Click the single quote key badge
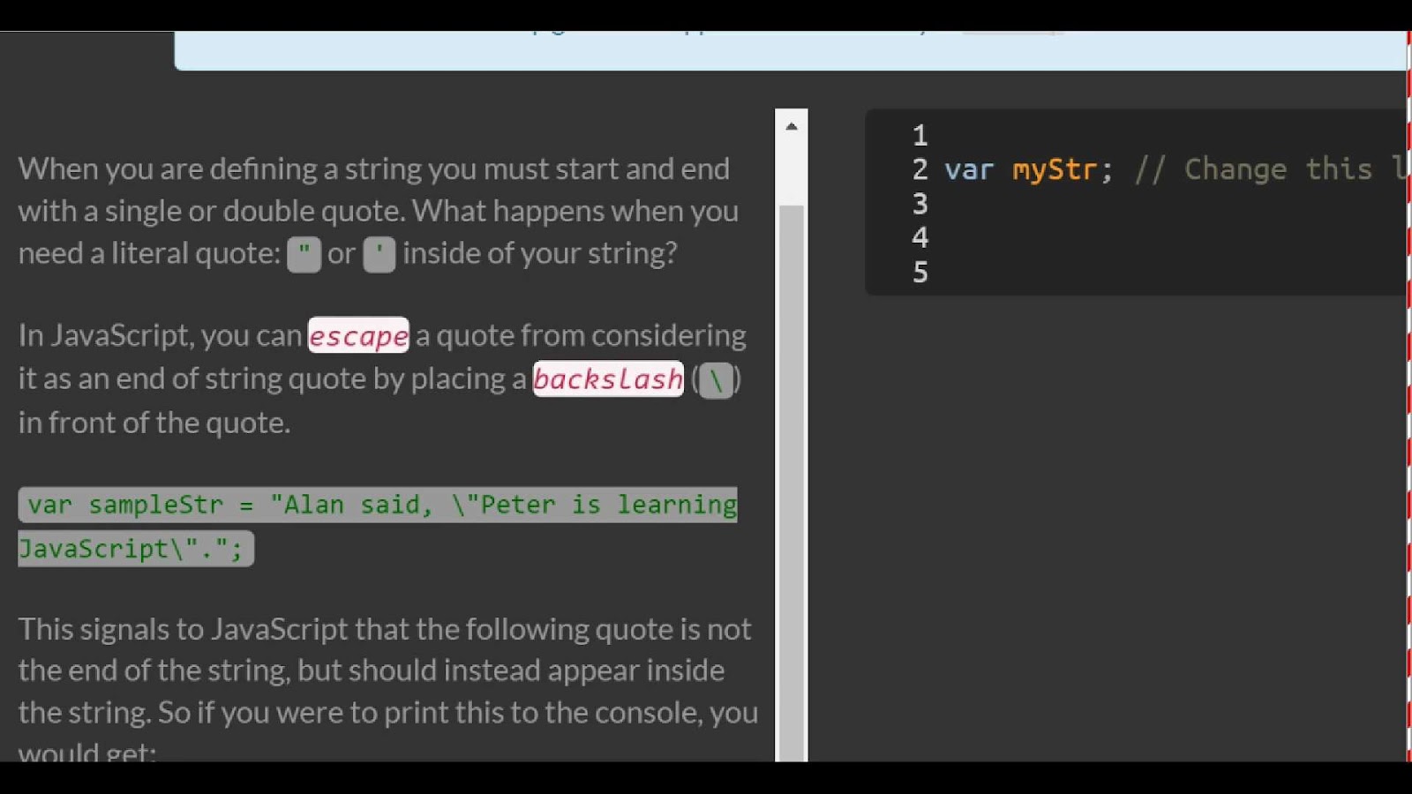Screen dimensions: 1412x794 tap(379, 254)
